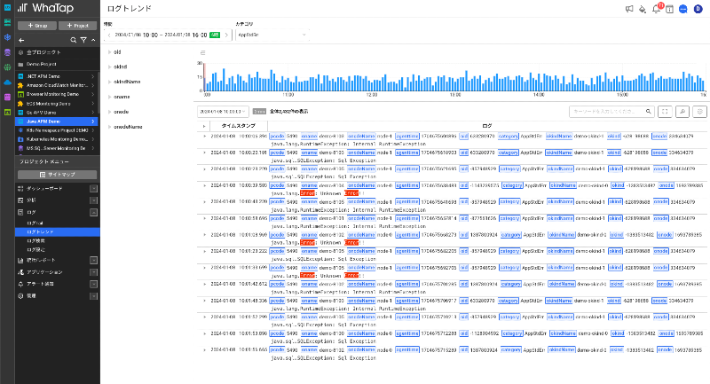Open the project filter funnel icon
The image size is (710, 384).
tap(83, 40)
